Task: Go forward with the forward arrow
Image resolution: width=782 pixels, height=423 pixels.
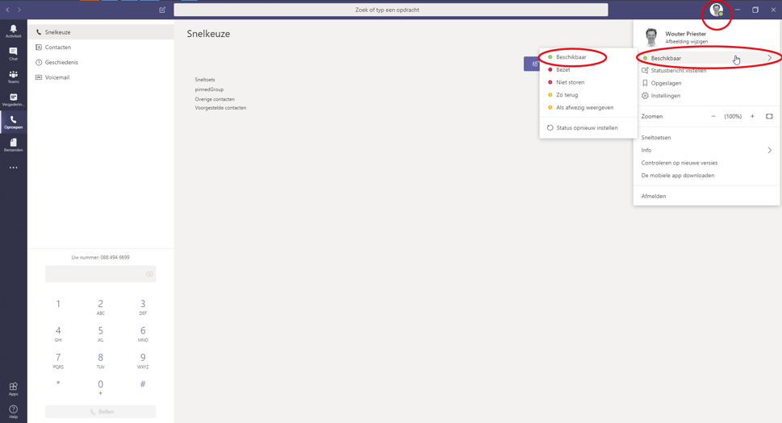Action: pyautogui.click(x=19, y=10)
